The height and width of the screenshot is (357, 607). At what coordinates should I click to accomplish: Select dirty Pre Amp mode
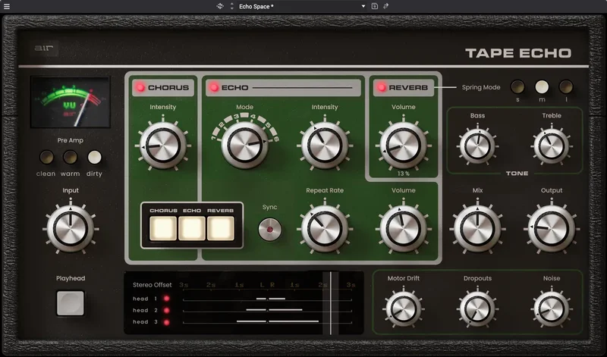tap(94, 158)
